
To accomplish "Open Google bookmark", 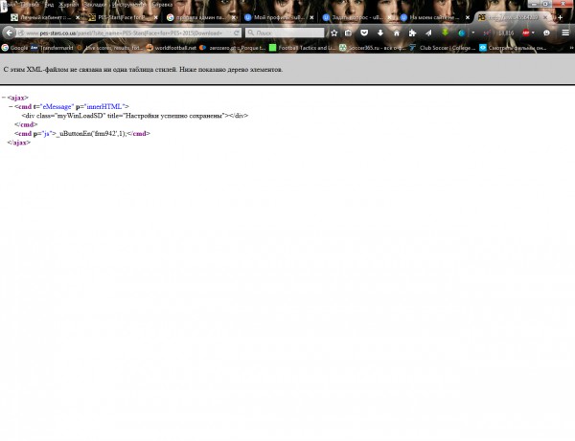I will pyautogui.click(x=14, y=48).
